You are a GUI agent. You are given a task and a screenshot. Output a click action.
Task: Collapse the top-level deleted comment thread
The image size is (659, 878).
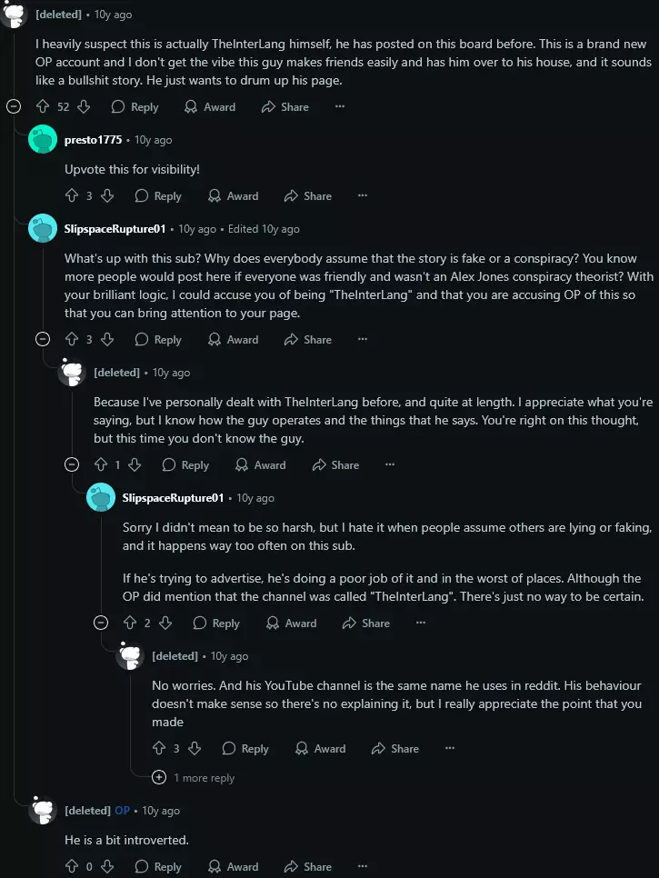(14, 106)
